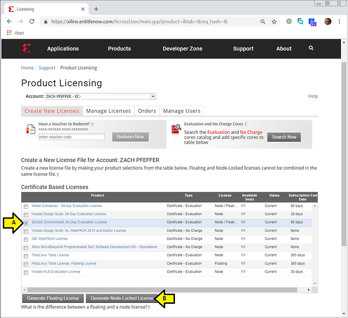Click the Chrome profile avatar icon
348x318 pixels.
tap(328, 21)
